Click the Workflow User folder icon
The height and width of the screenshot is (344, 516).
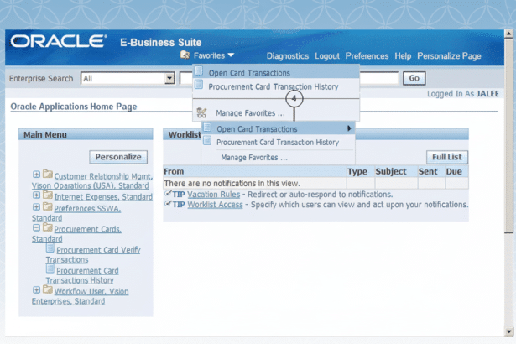pyautogui.click(x=47, y=289)
